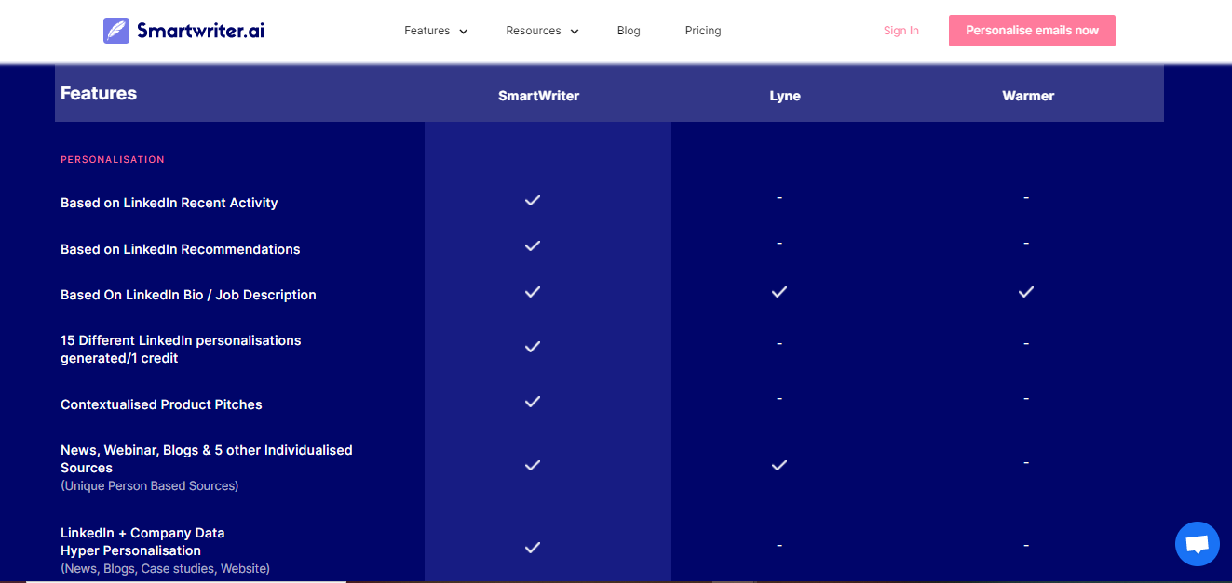Select the Lyne column header
Viewport: 1232px width, 583px height.
785,96
